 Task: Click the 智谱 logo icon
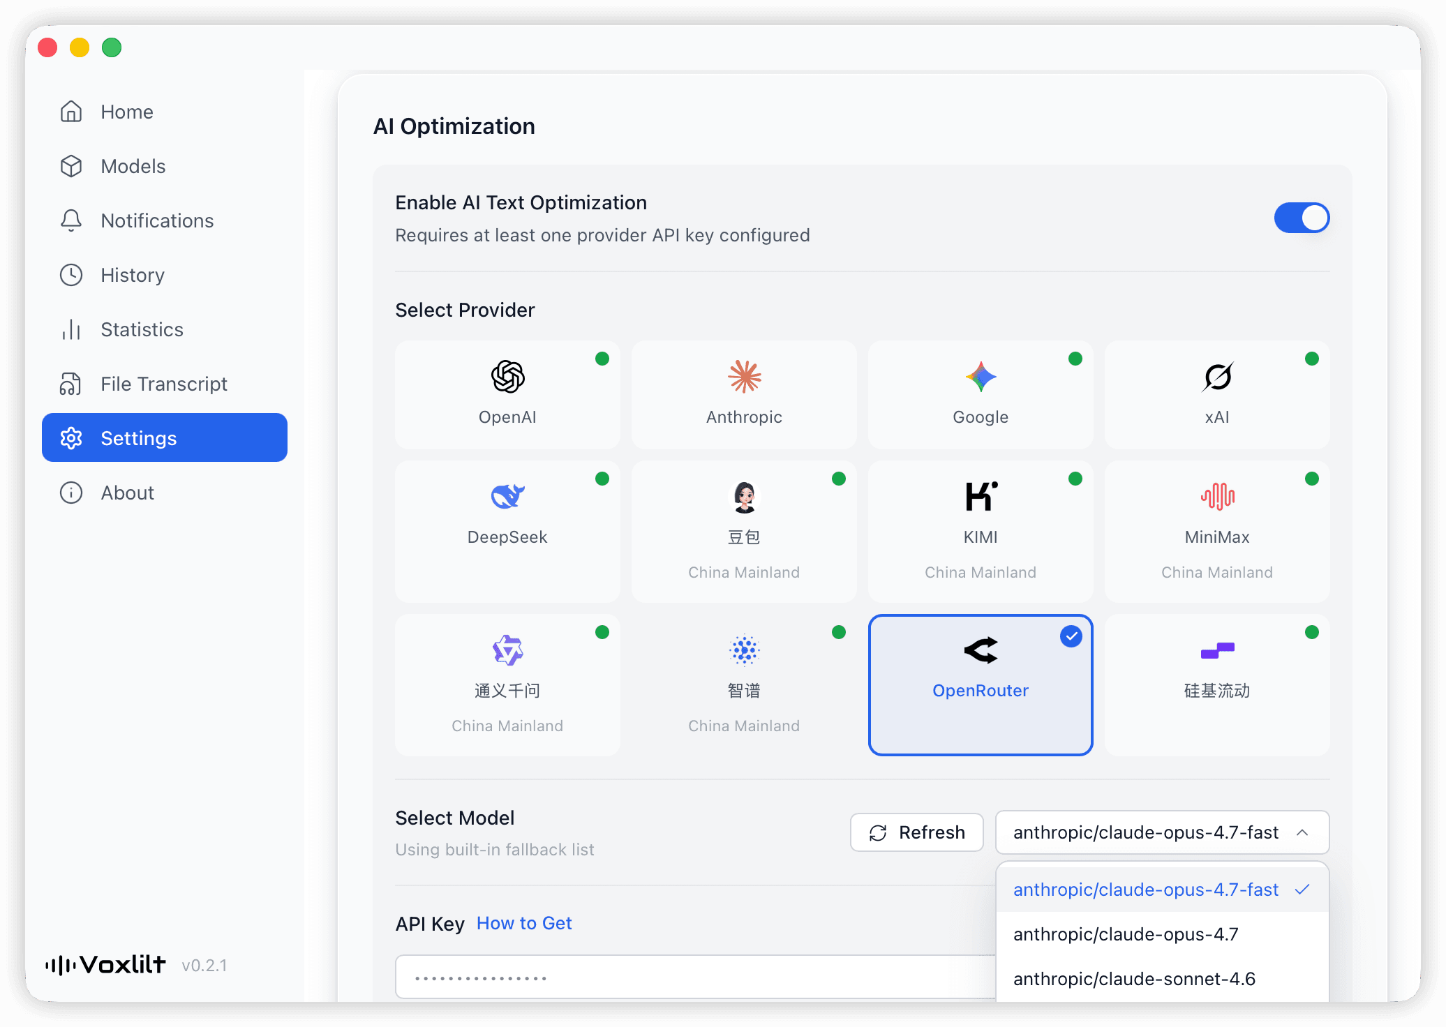tap(745, 650)
